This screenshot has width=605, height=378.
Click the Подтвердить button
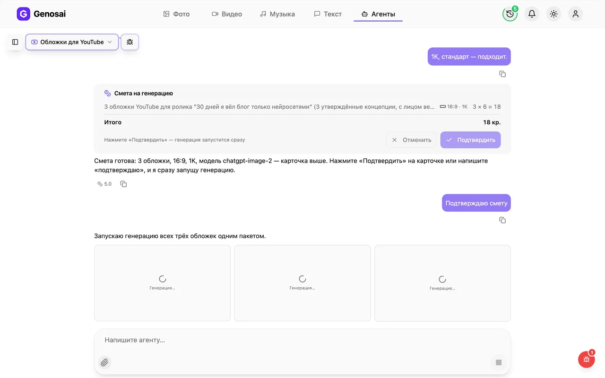click(x=470, y=140)
